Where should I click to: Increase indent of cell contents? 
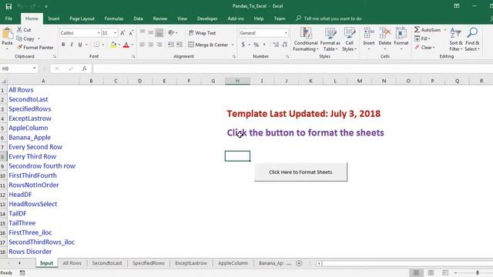click(x=179, y=45)
